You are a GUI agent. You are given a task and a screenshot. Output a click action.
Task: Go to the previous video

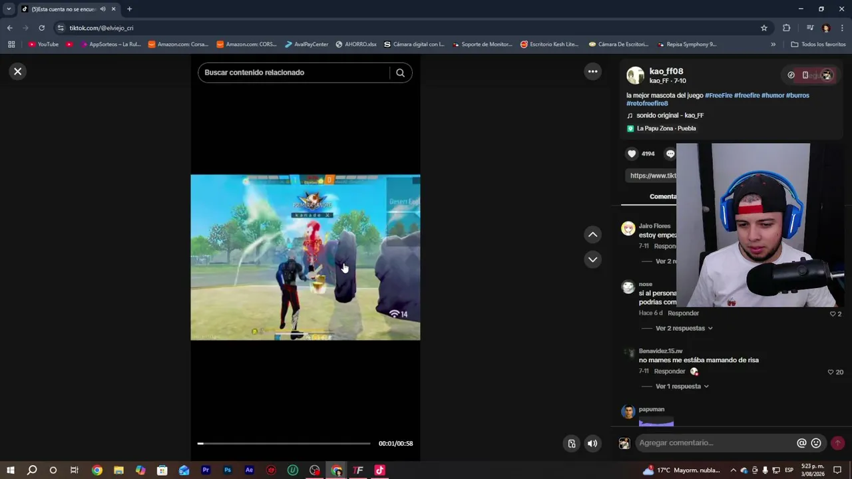(x=592, y=234)
